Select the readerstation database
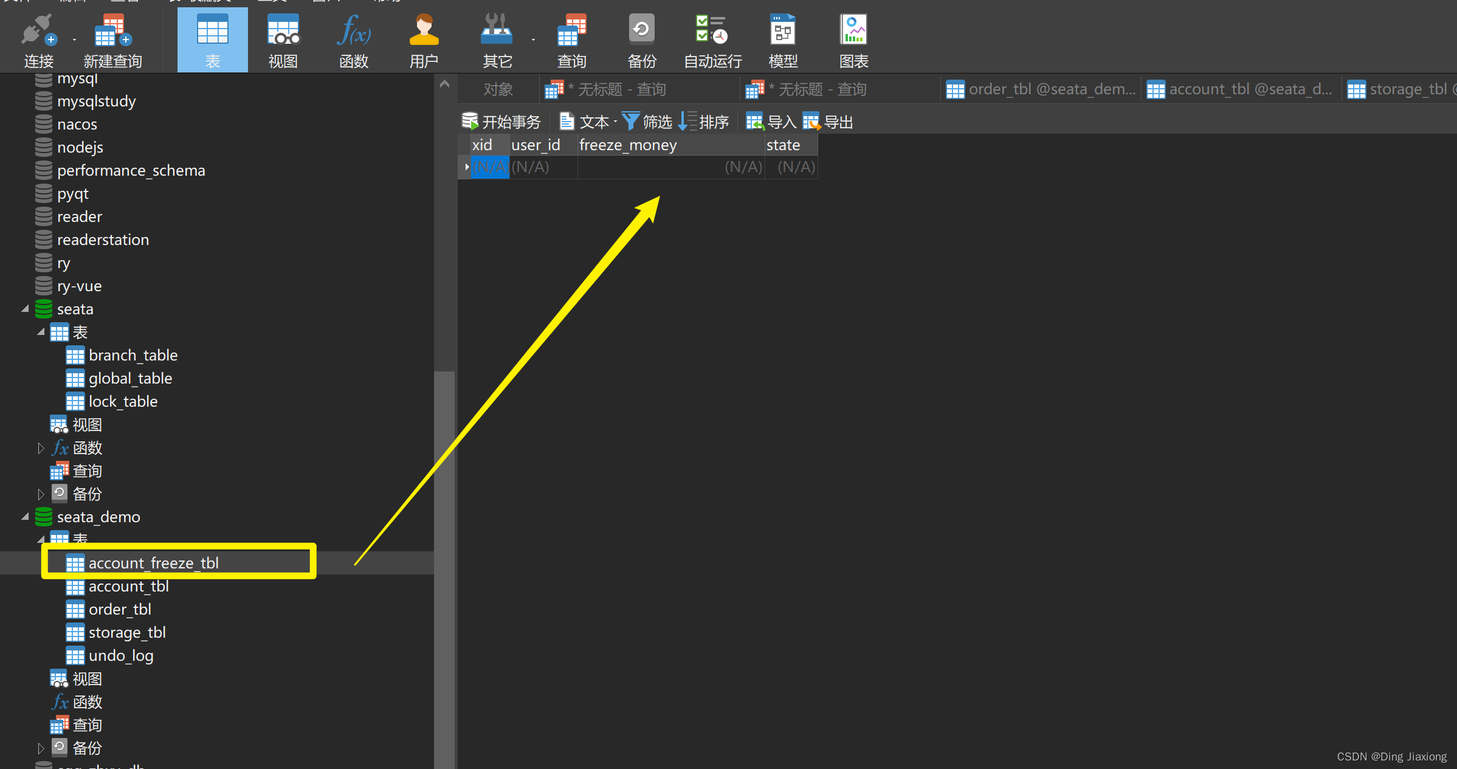The image size is (1457, 769). click(103, 240)
